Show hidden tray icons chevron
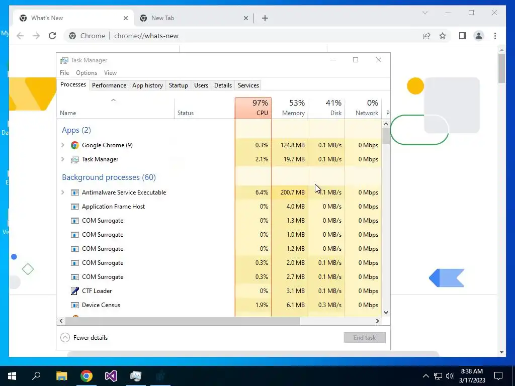515x386 pixels. click(425, 376)
